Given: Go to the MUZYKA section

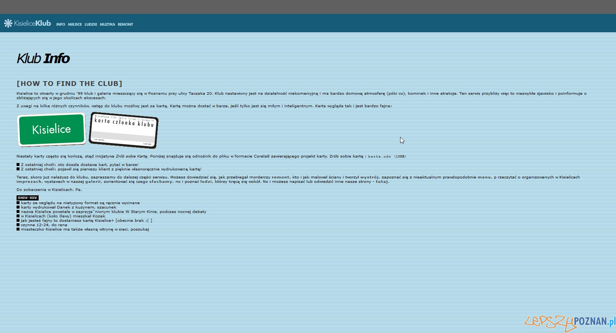Looking at the screenshot, I should tap(107, 24).
